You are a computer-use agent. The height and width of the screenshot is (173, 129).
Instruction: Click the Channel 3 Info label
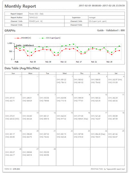click(16, 25)
